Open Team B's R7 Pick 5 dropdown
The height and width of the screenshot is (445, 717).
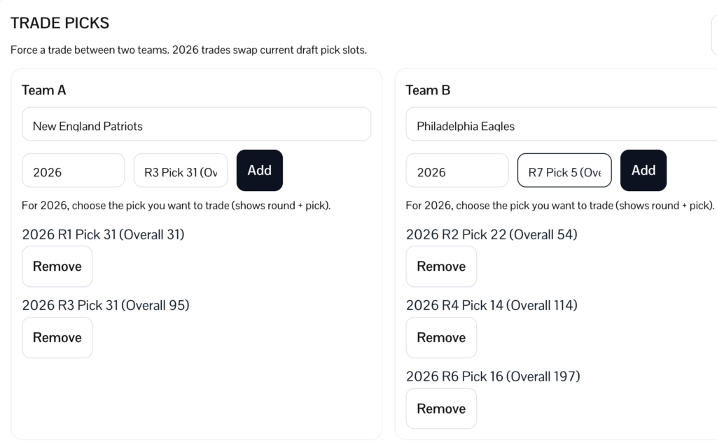pyautogui.click(x=564, y=171)
